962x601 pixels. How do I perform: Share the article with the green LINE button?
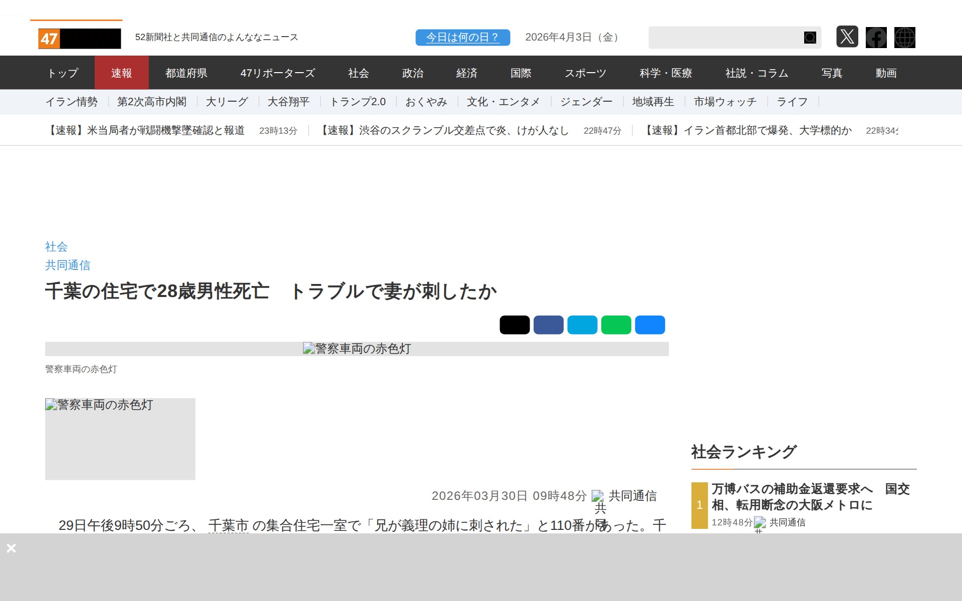(x=616, y=325)
